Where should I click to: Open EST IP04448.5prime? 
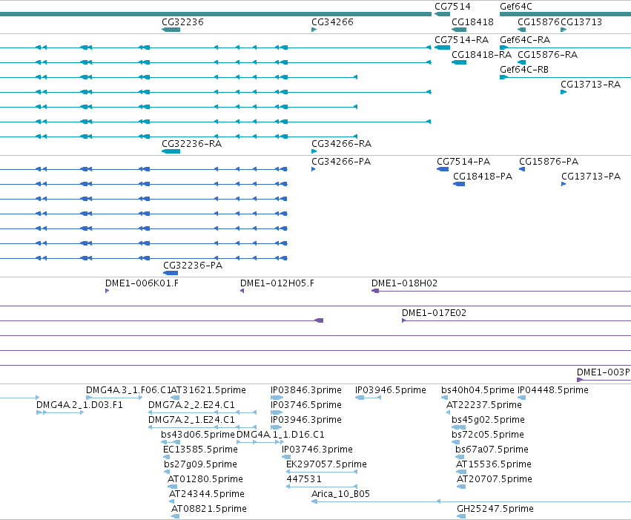click(x=553, y=390)
